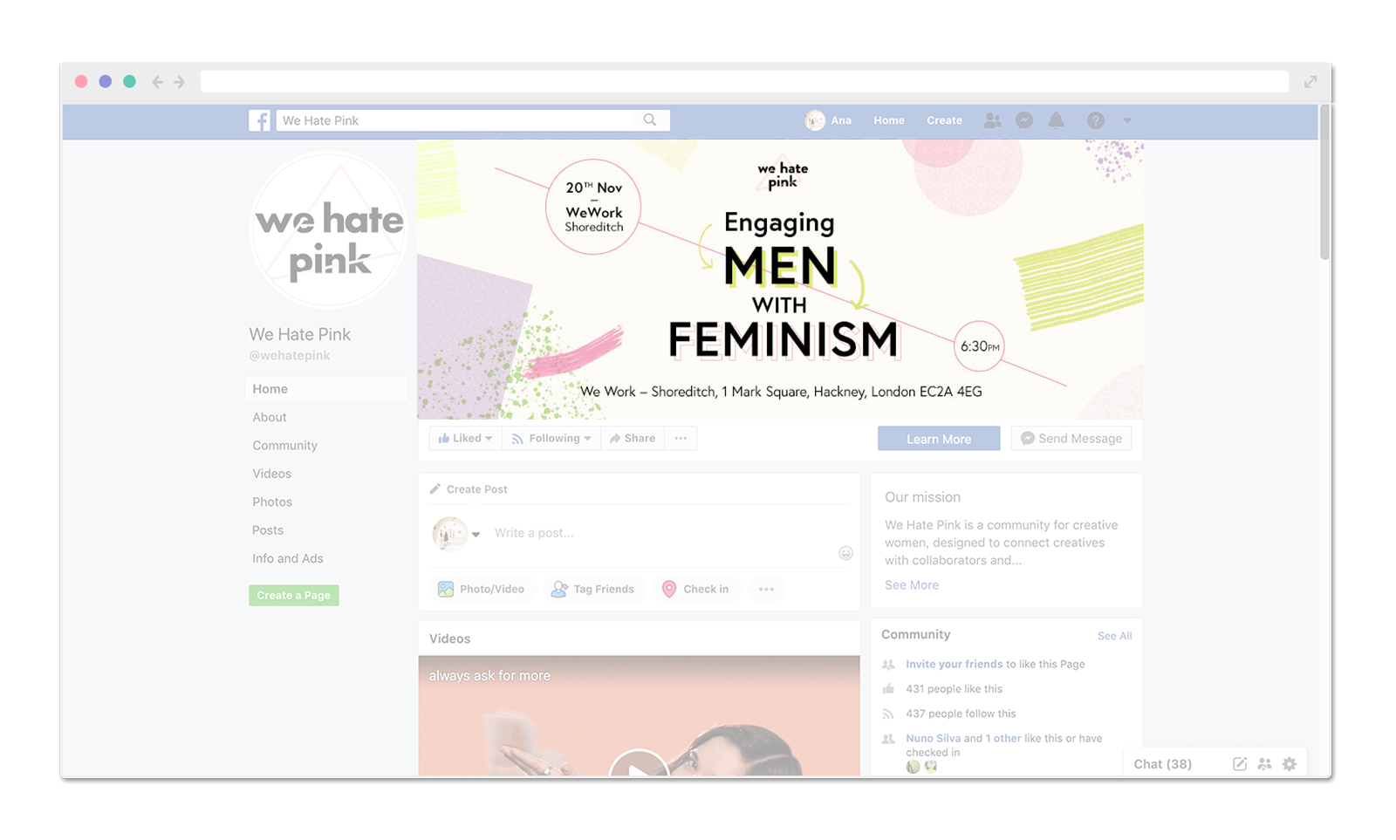Click the Photo/Video option
Viewport: 1396px width, 840px height.
[x=481, y=589]
